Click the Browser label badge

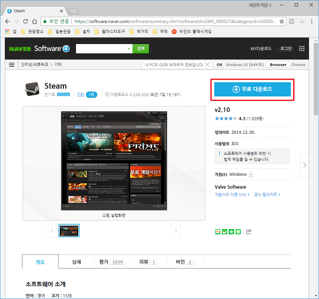278,64
